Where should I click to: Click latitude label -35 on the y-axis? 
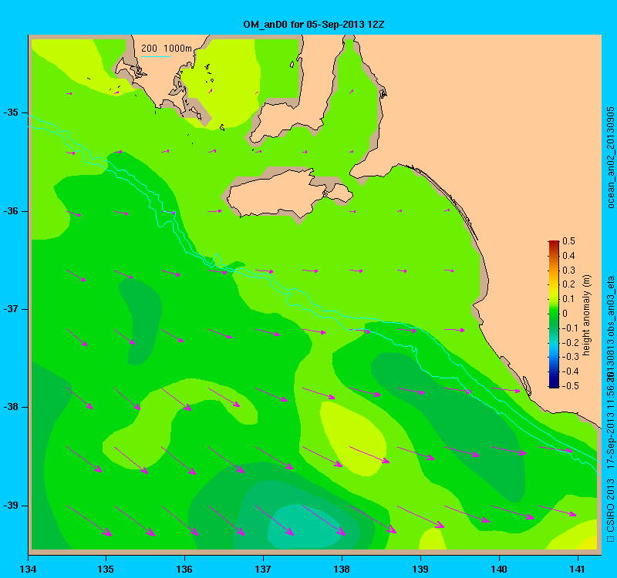coord(11,113)
